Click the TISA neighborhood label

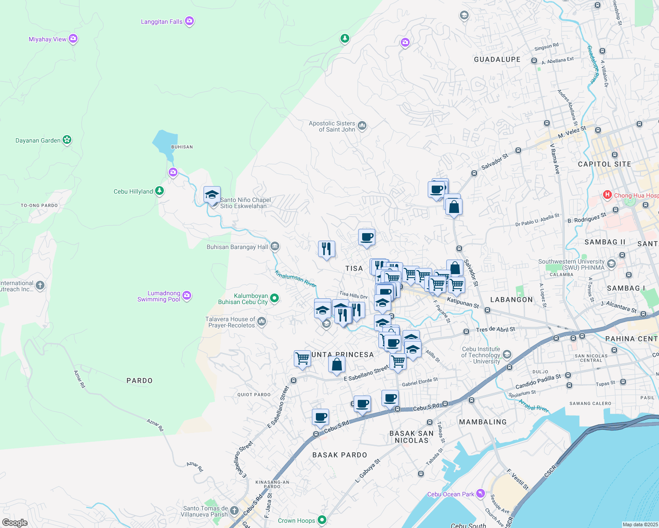point(354,268)
